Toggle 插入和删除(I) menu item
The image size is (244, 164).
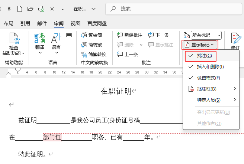[211, 67]
